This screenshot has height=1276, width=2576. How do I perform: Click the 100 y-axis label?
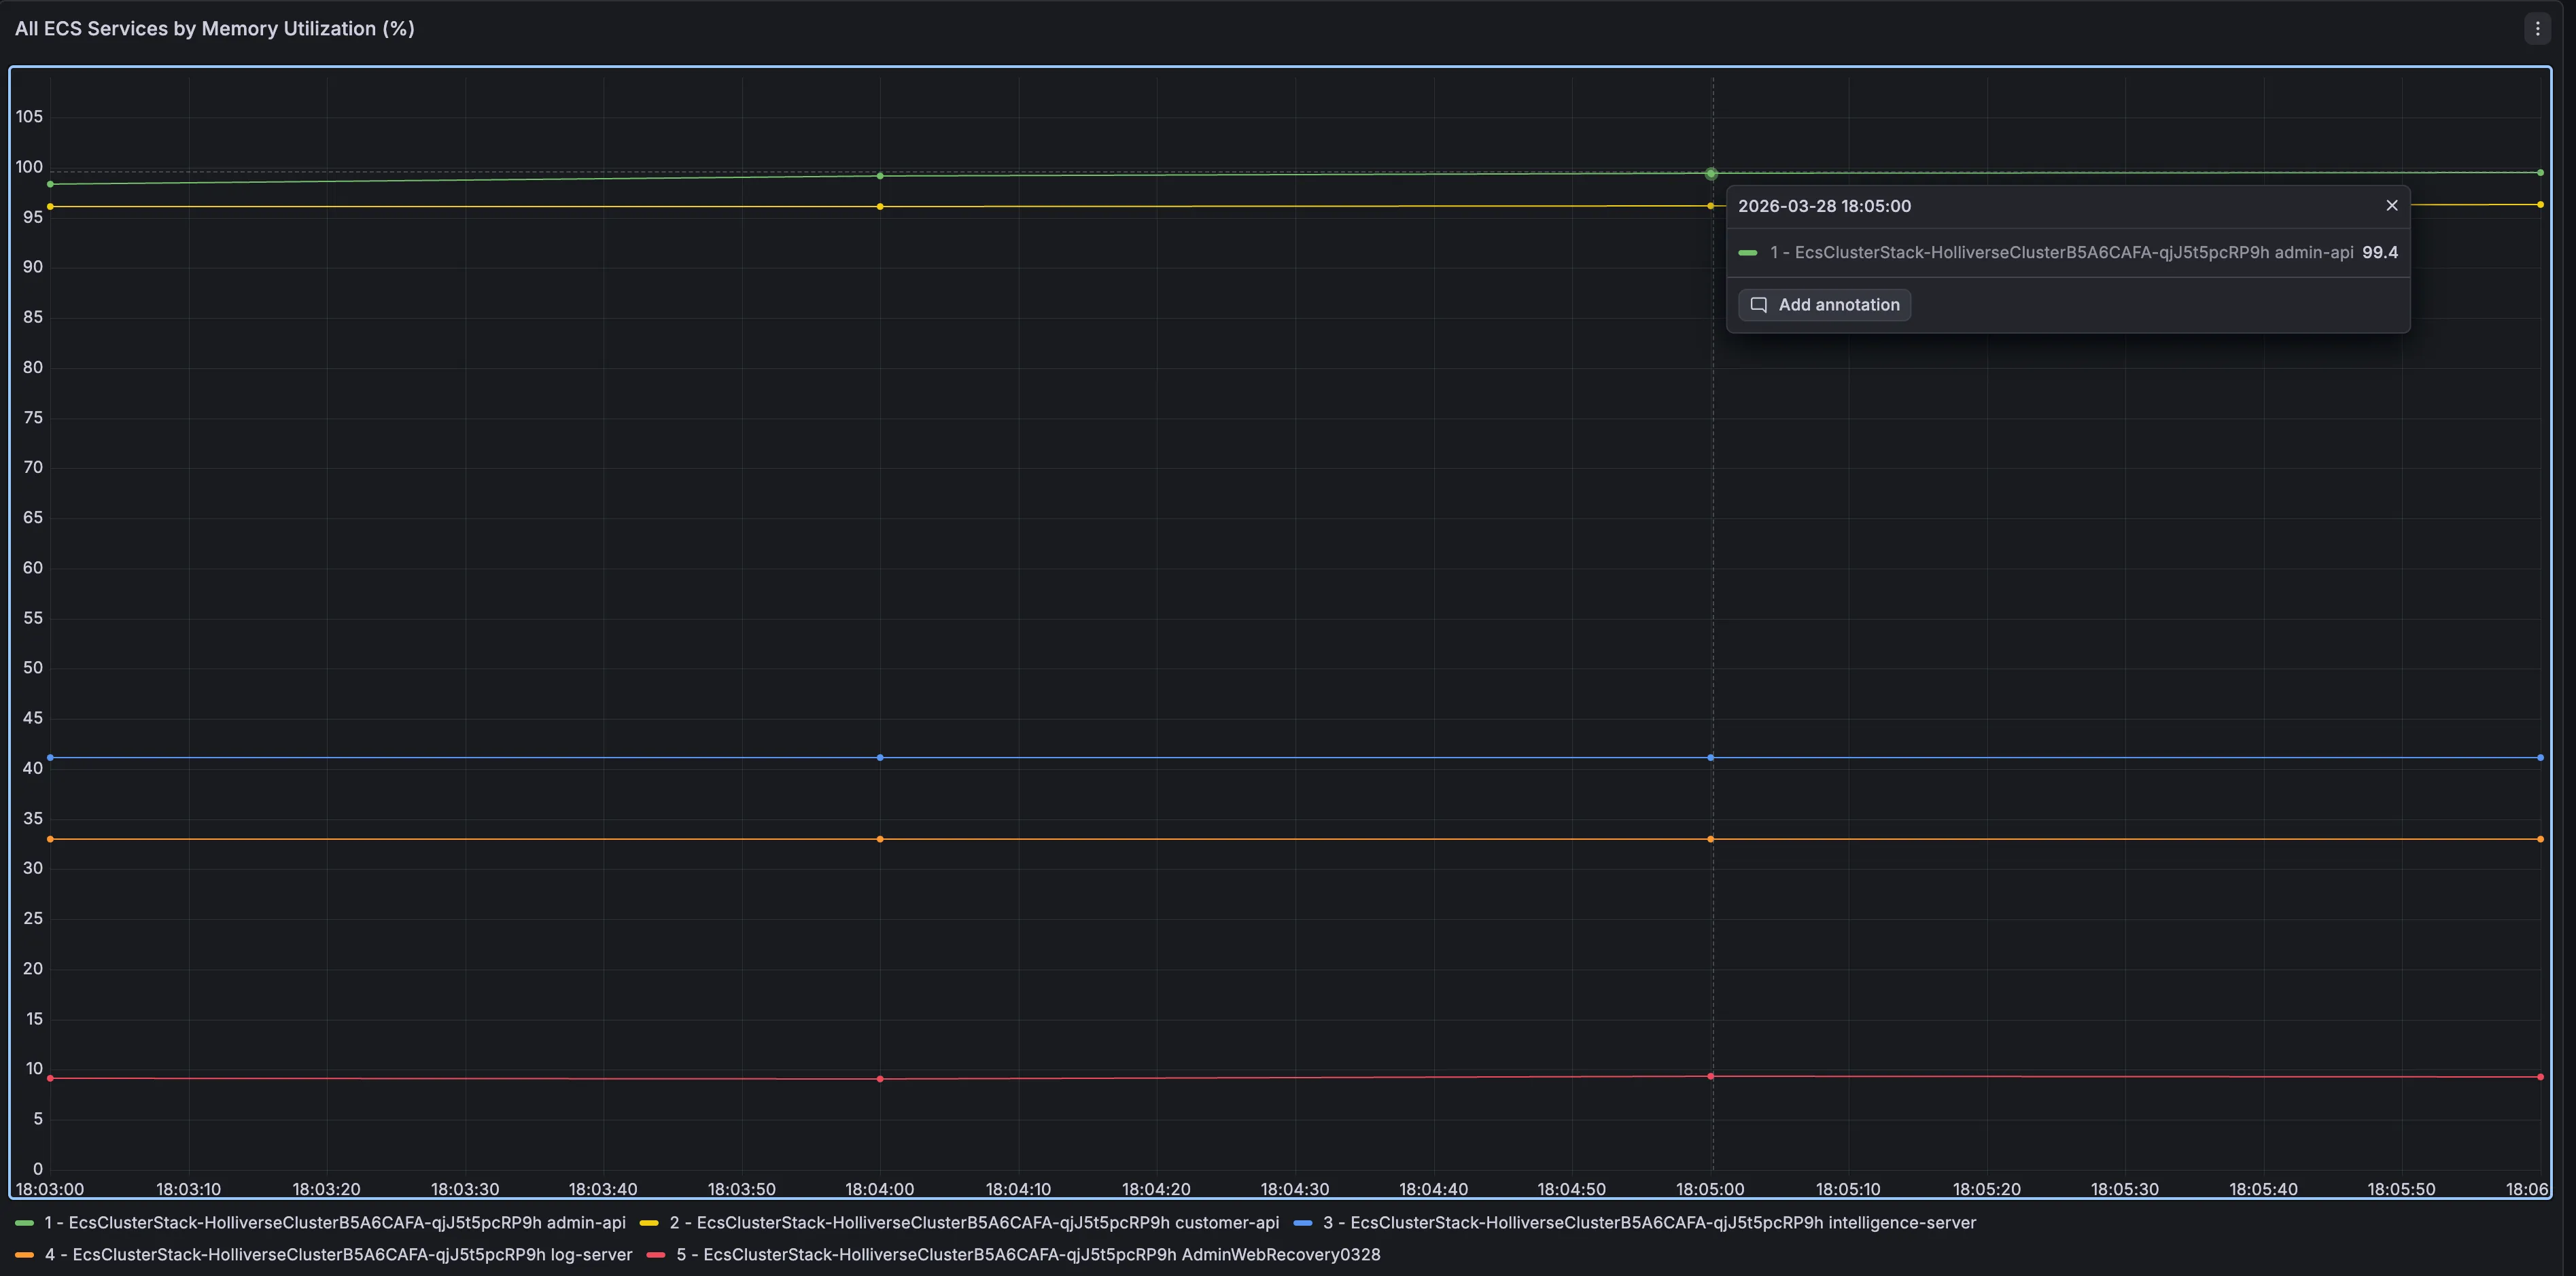[29, 167]
